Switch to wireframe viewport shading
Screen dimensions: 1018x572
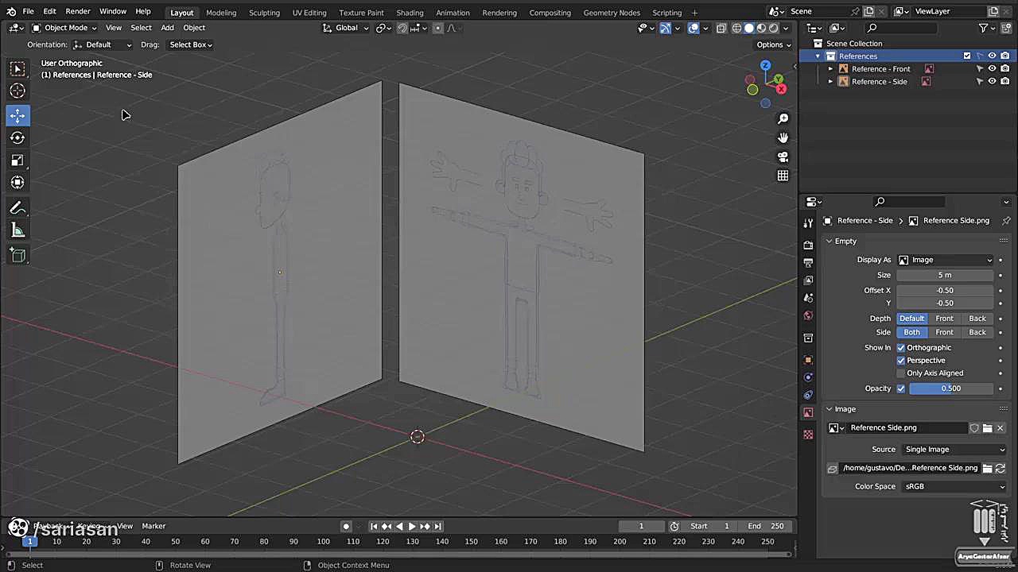[736, 29]
